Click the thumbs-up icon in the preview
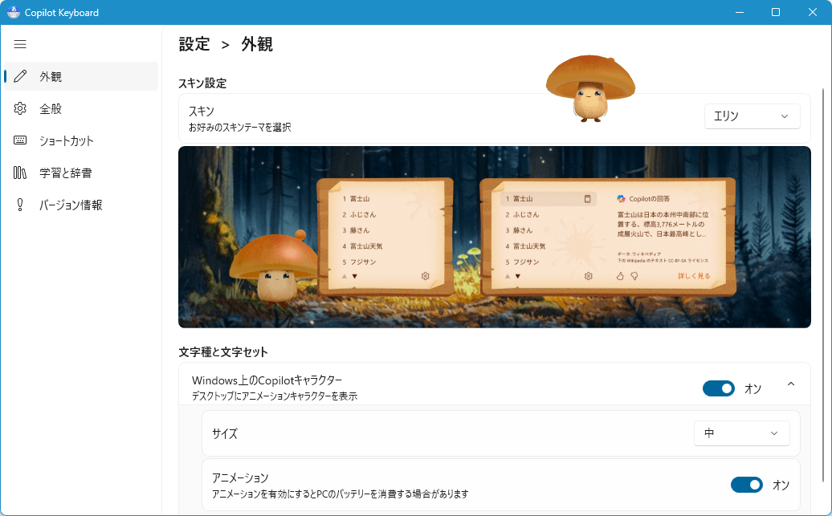The height and width of the screenshot is (516, 832). [620, 276]
